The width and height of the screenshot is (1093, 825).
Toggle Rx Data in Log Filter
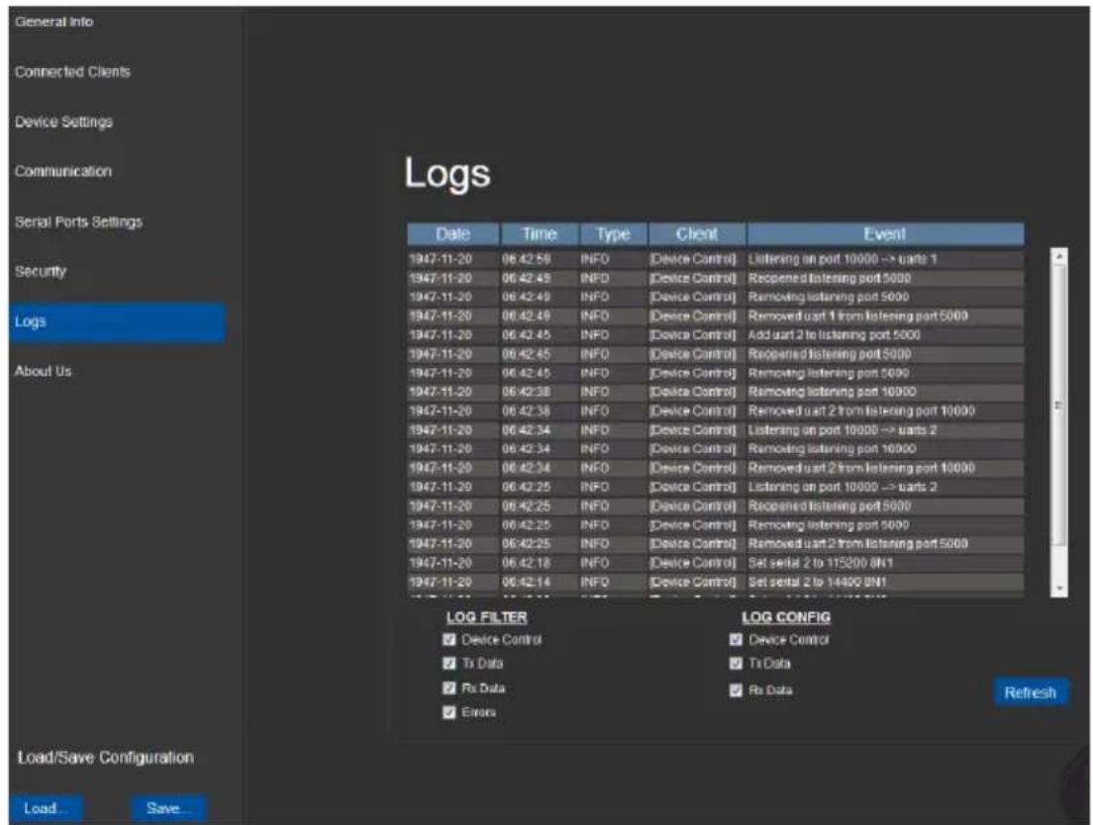[448, 687]
